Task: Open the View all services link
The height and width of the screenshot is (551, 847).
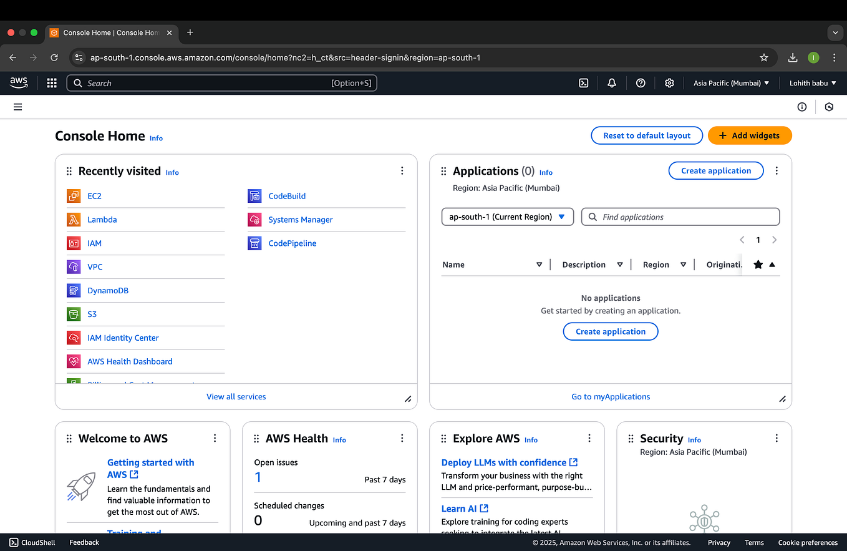Action: [x=236, y=396]
